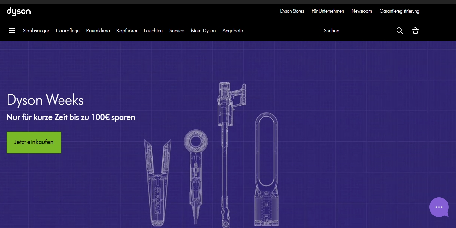Follow the Dyson Stores link
This screenshot has width=456, height=228.
coord(292,11)
